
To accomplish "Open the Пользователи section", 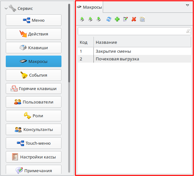I will click(x=34, y=102).
